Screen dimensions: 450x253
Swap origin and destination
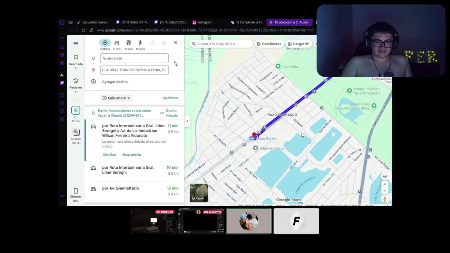click(175, 64)
